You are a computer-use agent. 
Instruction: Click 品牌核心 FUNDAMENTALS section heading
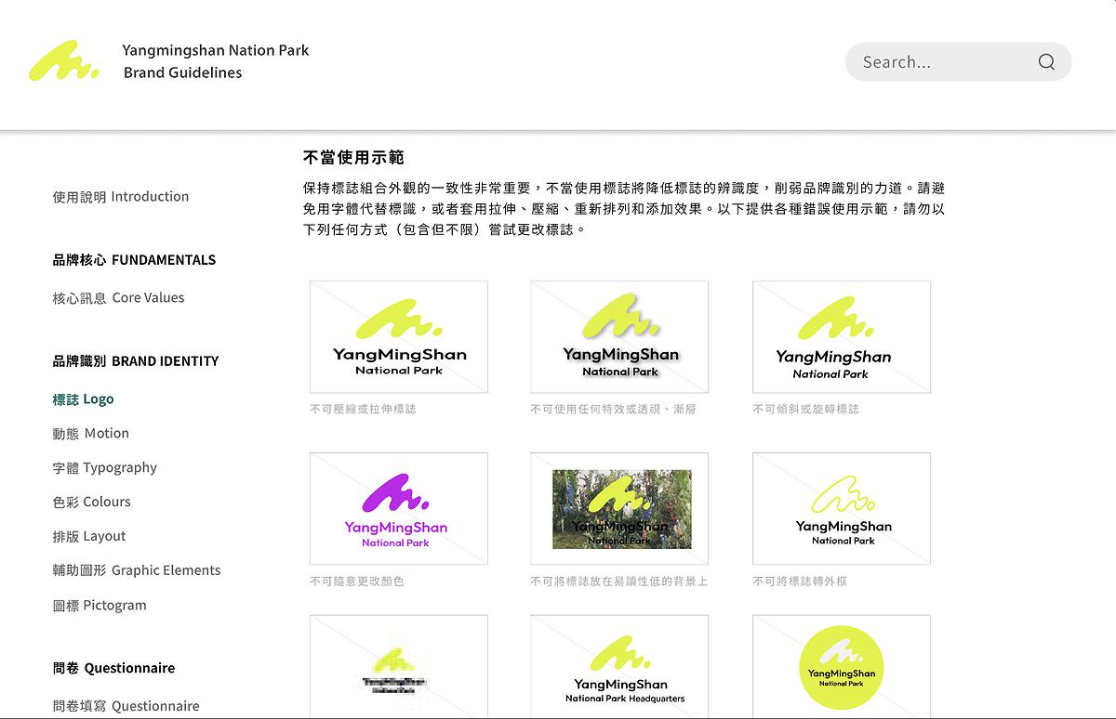click(x=134, y=260)
